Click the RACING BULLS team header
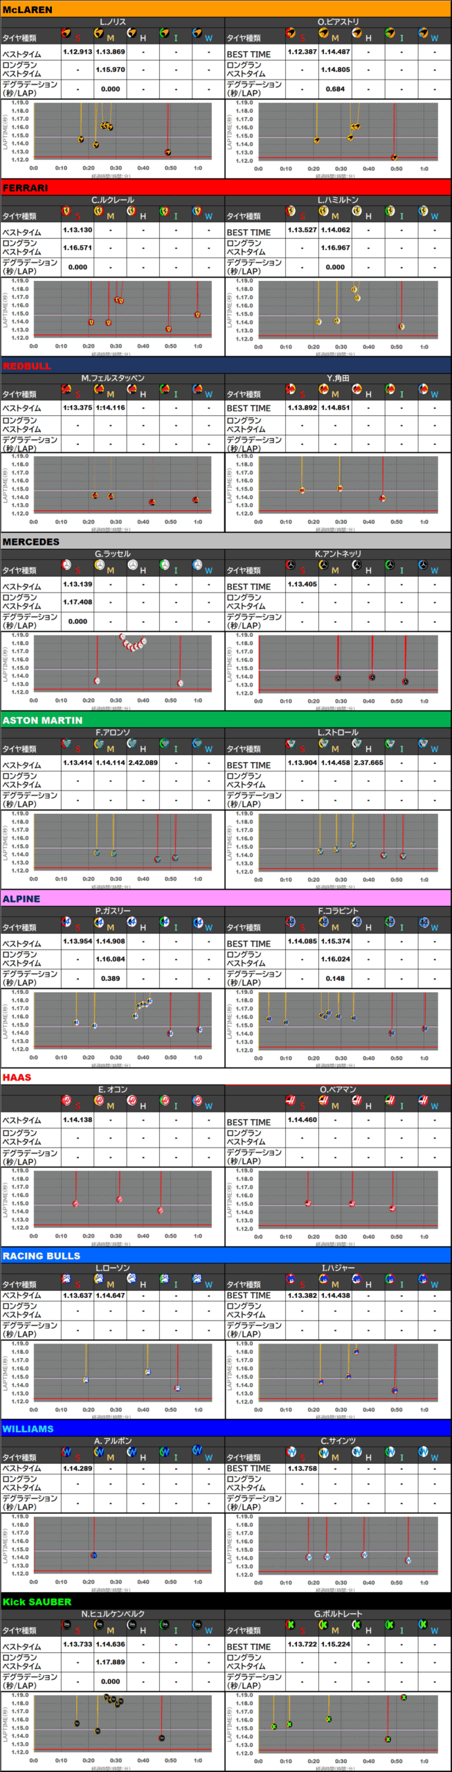Viewport: 452px width, 1772px height. 226,1256
